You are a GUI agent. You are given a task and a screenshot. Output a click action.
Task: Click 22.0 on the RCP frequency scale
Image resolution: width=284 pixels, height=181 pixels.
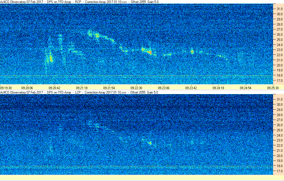point(279,55)
